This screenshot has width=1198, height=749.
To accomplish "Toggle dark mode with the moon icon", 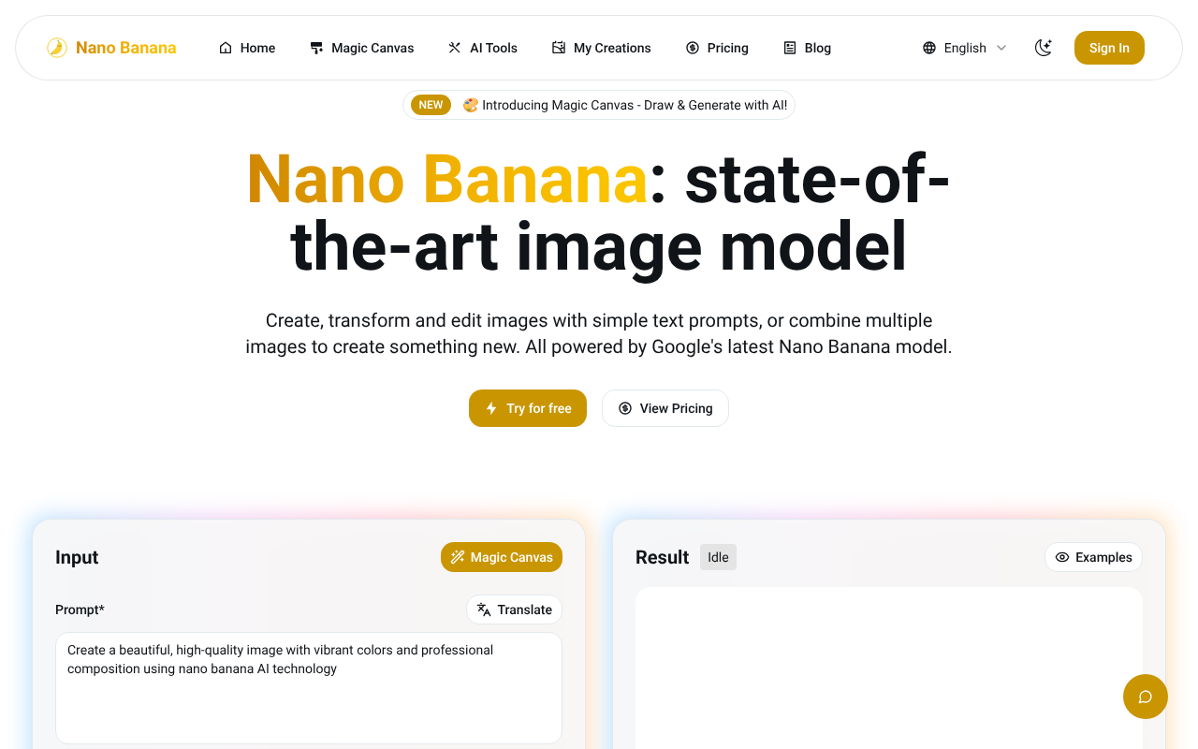I will [1044, 47].
